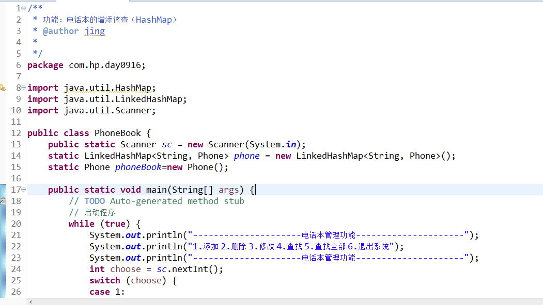Click the italic 'phone' variable on line 14
The width and height of the screenshot is (543, 305).
pyautogui.click(x=246, y=156)
